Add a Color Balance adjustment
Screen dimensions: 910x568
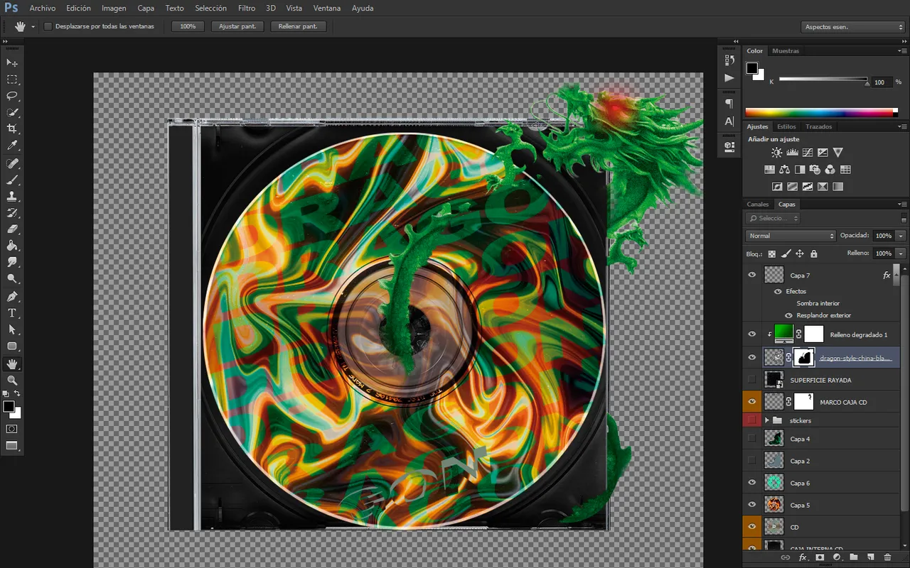click(x=784, y=170)
